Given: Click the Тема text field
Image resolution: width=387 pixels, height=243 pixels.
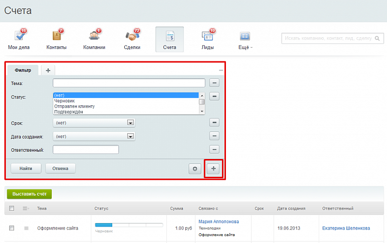Looking at the screenshot, I should (x=129, y=83).
